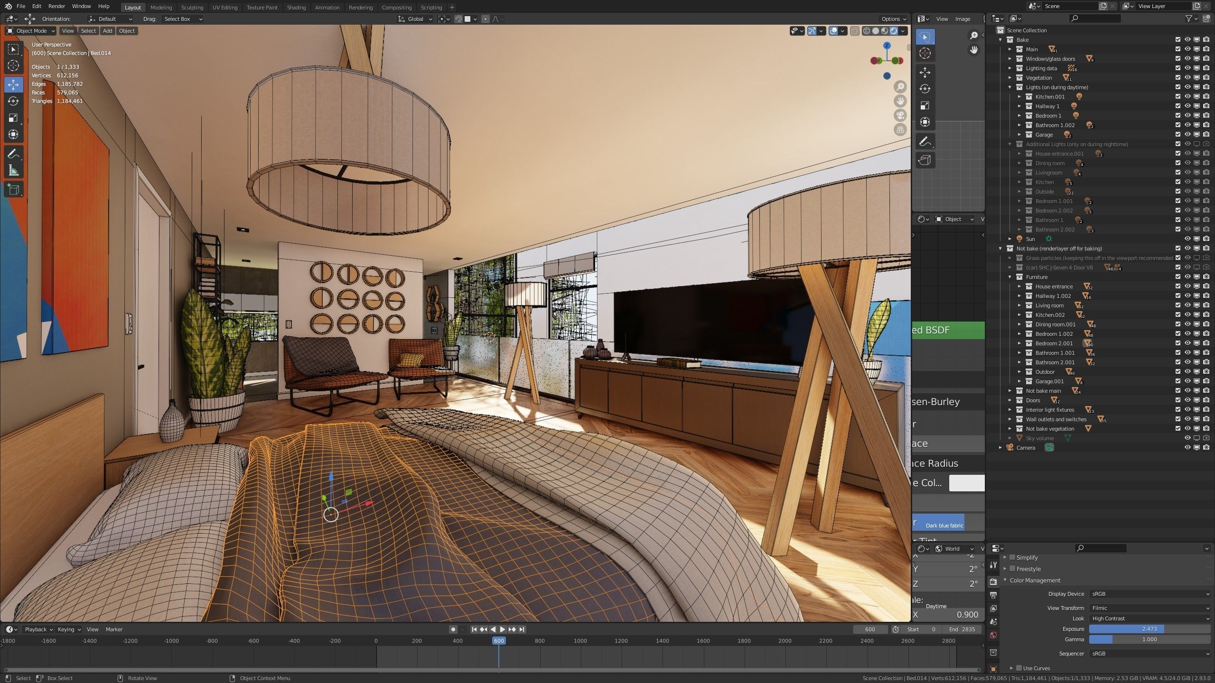Image resolution: width=1215 pixels, height=683 pixels.
Task: Click the Select Box tool icon
Action: 13,49
